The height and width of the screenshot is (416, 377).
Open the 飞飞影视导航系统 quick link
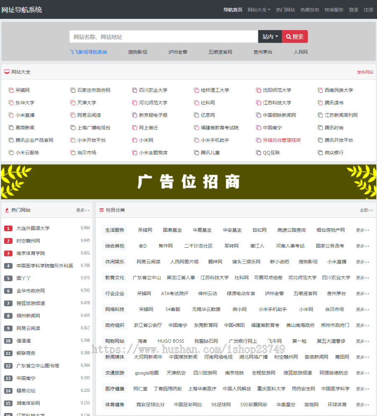[x=88, y=52]
